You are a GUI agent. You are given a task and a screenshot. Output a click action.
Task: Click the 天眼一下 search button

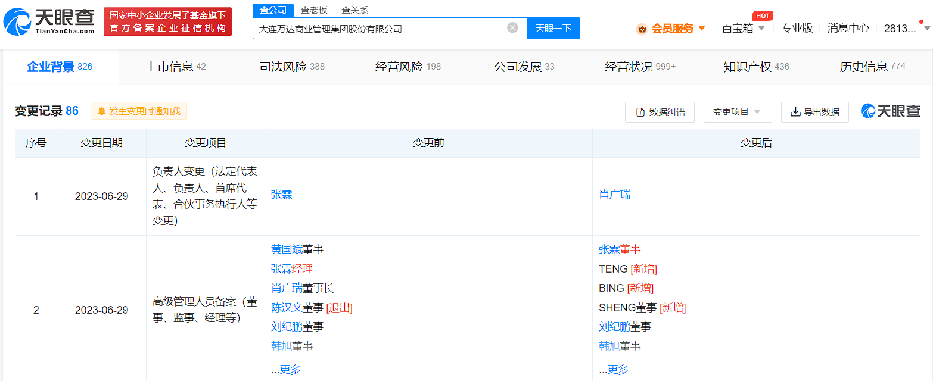click(553, 27)
